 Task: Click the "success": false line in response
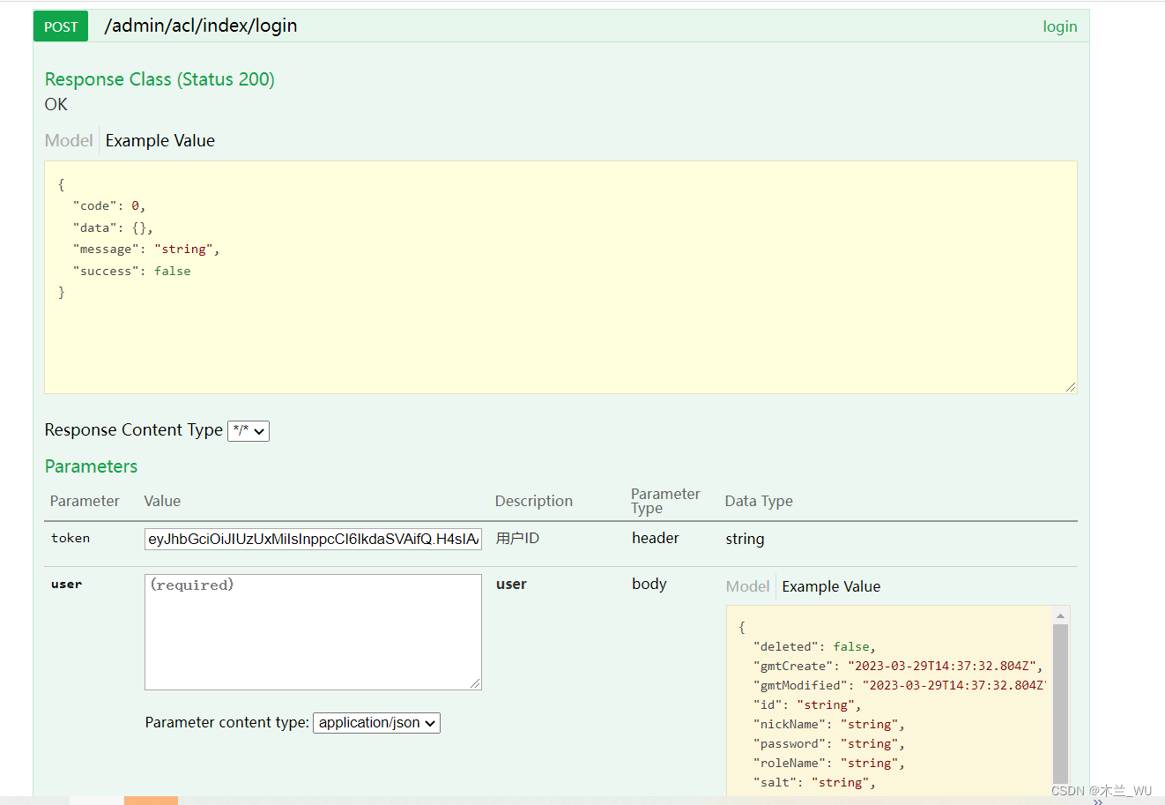pos(132,271)
